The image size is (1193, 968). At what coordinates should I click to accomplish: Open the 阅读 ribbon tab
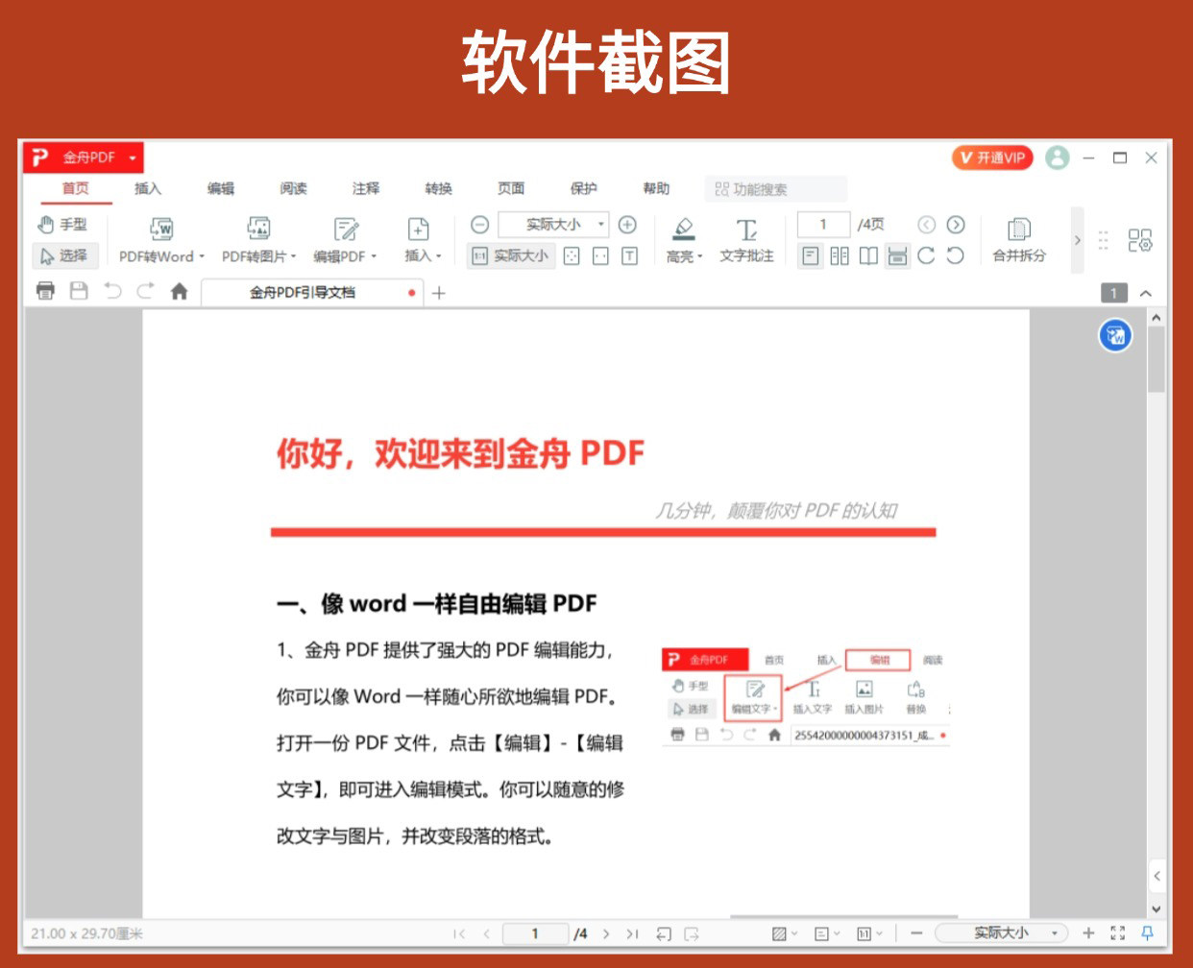[x=293, y=188]
